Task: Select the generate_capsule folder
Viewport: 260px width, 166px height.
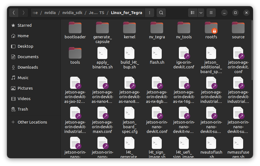Action: click(x=102, y=33)
